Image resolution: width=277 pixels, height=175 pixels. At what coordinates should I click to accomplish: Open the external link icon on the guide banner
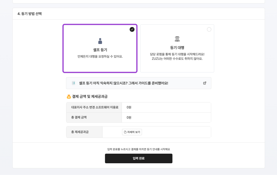pyautogui.click(x=204, y=83)
